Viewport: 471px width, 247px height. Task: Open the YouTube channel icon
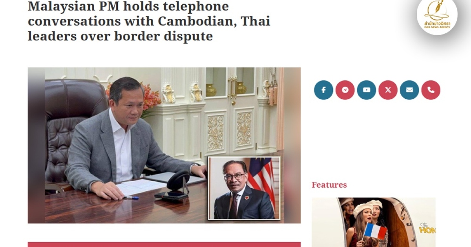(x=367, y=90)
